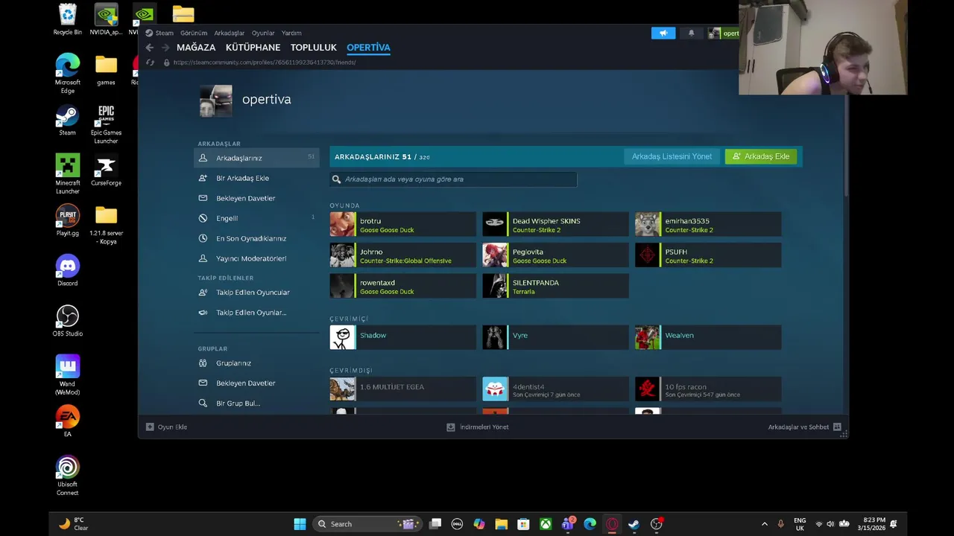
Task: Open Discord desktop shortcut
Action: point(67,270)
